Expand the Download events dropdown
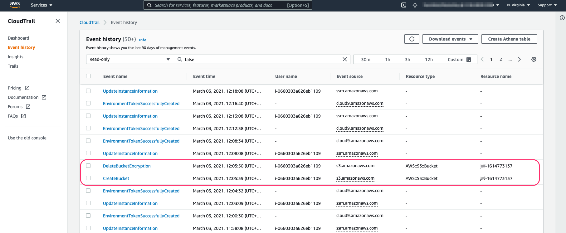The image size is (566, 233). click(x=450, y=39)
